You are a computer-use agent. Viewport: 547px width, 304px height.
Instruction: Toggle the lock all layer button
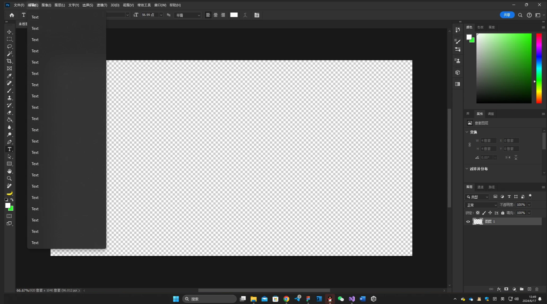click(x=503, y=213)
